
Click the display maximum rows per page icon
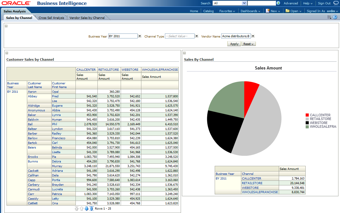[92, 209]
